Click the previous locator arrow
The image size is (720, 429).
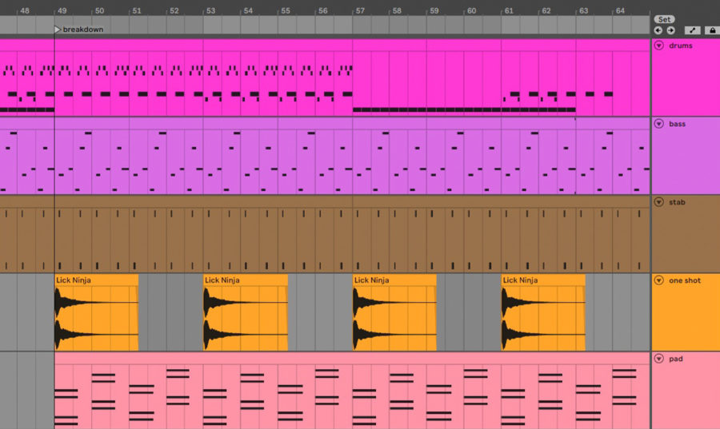658,30
